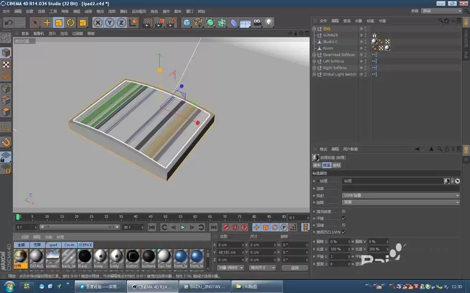
Task: Uncheck the 使用凹凸UVW checkbox
Action: click(344, 232)
